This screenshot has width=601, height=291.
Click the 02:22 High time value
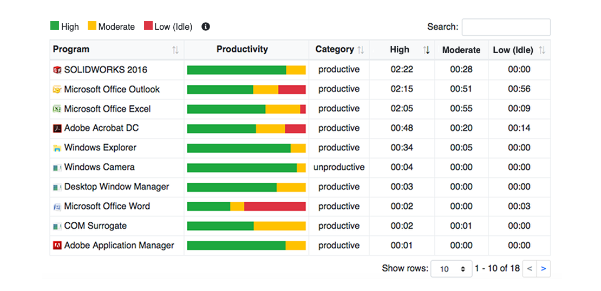[402, 70]
